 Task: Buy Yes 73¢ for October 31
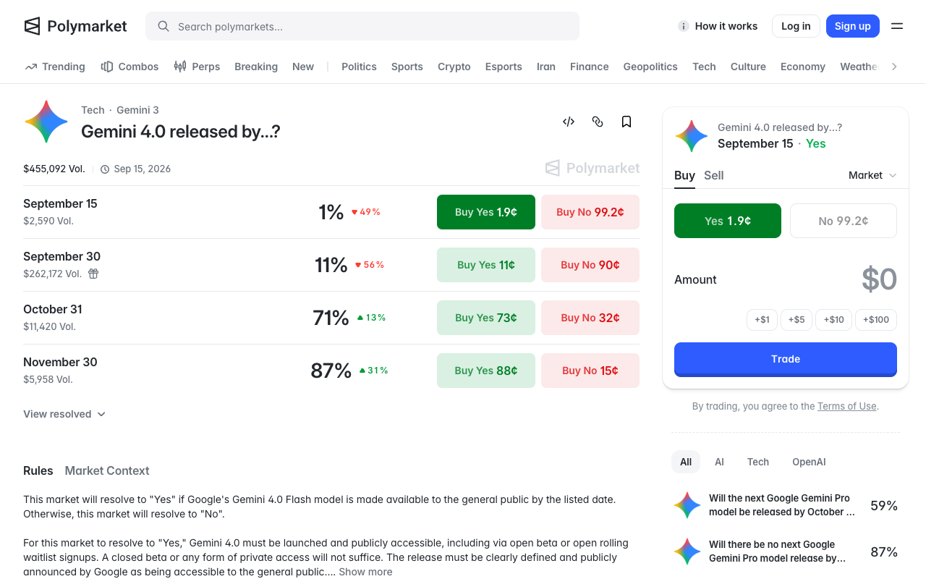pos(486,318)
